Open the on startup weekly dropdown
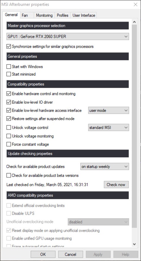Screen dimensions: 141x261 [105, 167]
